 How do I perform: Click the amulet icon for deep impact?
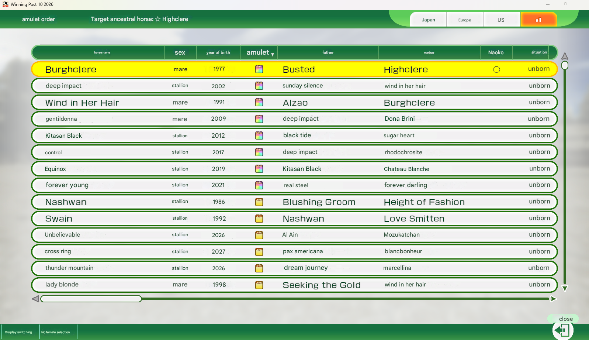point(259,86)
